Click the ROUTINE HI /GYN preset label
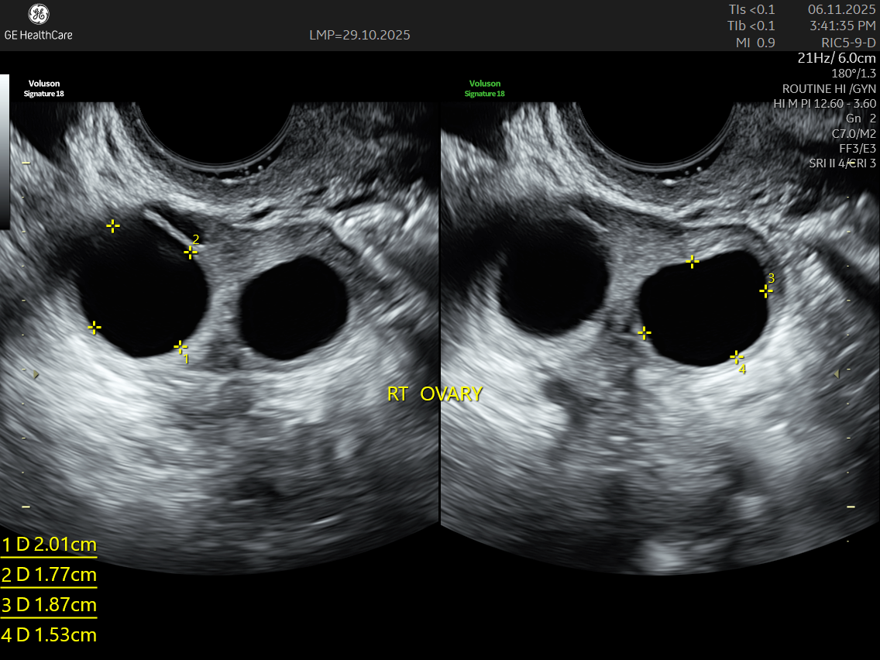880x660 pixels. click(829, 88)
